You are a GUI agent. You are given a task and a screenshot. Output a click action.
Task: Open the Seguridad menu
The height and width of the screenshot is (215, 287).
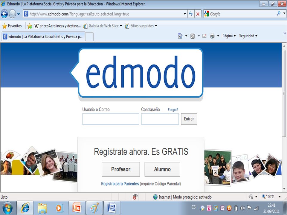[248, 36]
